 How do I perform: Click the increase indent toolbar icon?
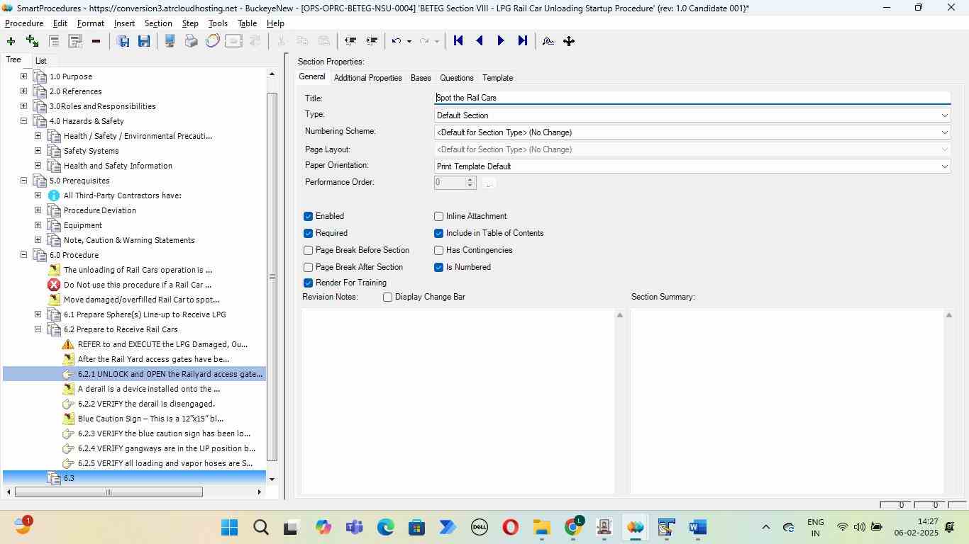point(371,41)
